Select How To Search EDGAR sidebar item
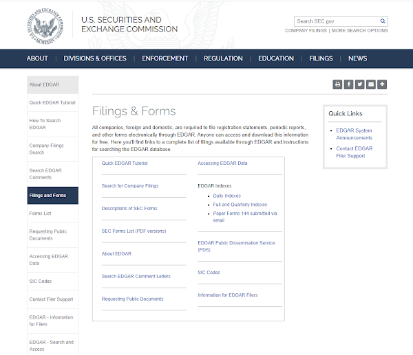Screen dimensions: 413x355 point(53,124)
